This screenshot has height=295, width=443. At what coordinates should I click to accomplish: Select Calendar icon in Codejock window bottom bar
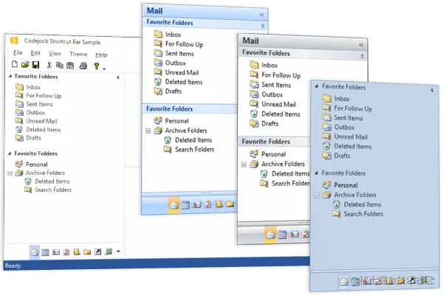45,252
